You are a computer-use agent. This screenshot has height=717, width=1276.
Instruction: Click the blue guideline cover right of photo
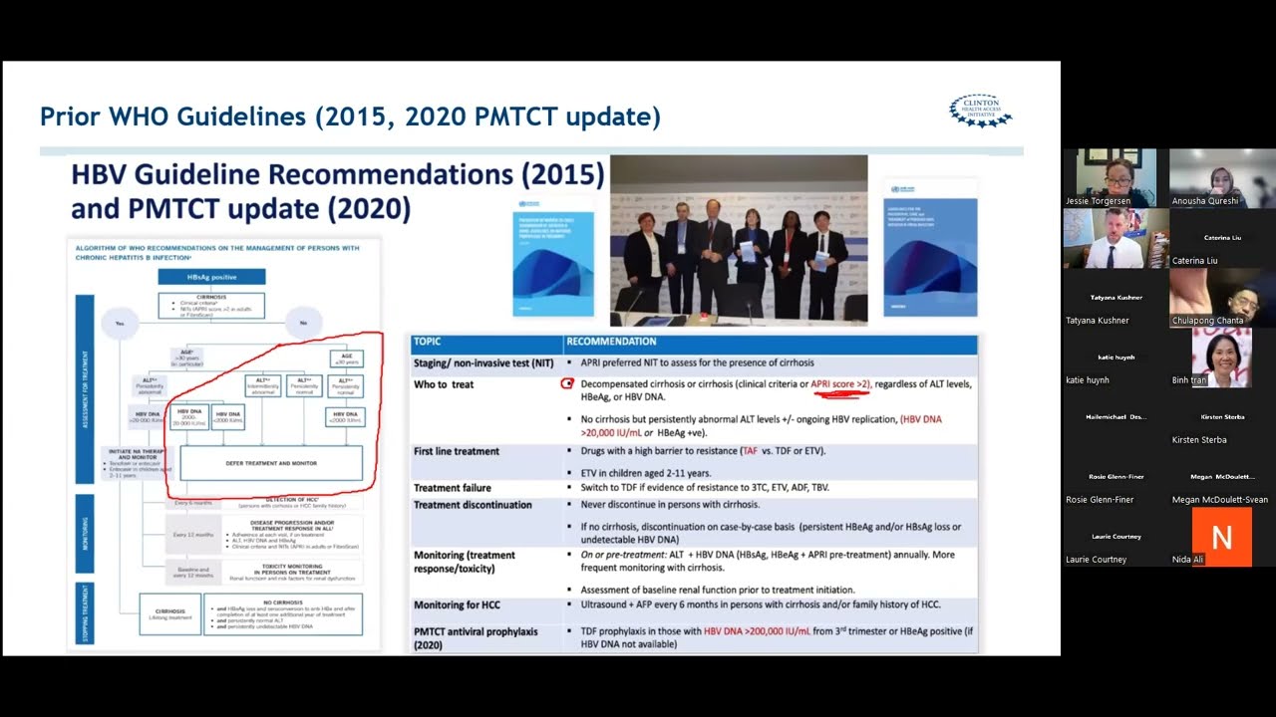[x=930, y=246]
